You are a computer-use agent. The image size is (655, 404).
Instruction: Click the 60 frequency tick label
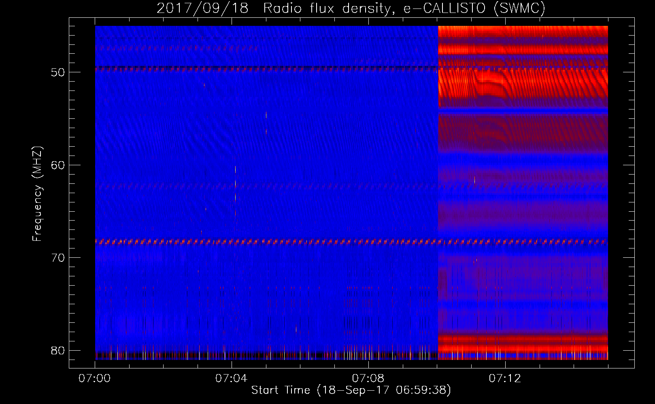coord(58,165)
